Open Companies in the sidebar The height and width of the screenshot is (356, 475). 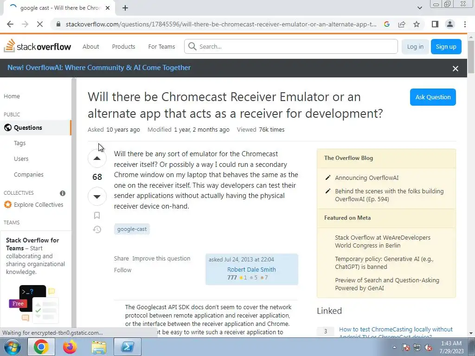[29, 175]
